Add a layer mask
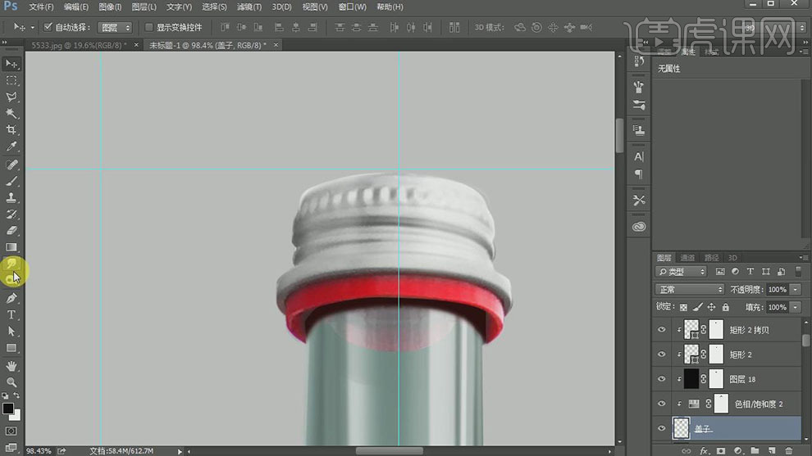This screenshot has height=456, width=812. [721, 451]
